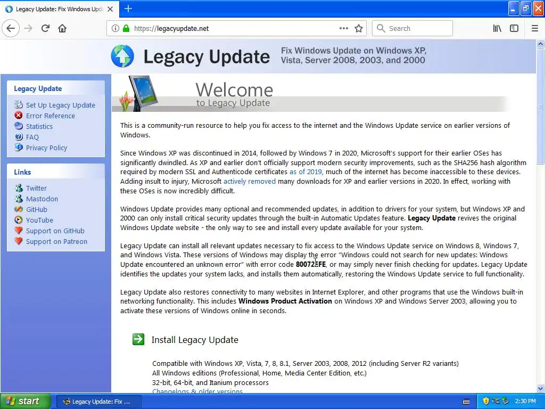Viewport: 545px width, 409px height.
Task: Click the Legacy Update globe logo
Action: [122, 56]
